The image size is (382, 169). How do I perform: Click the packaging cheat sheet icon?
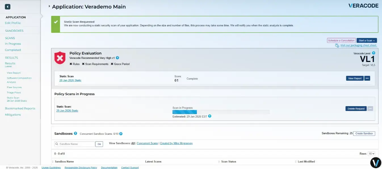(337, 45)
